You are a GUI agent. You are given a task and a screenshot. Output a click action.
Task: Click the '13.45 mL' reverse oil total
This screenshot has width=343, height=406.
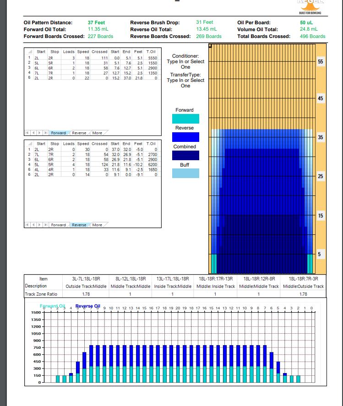(207, 29)
